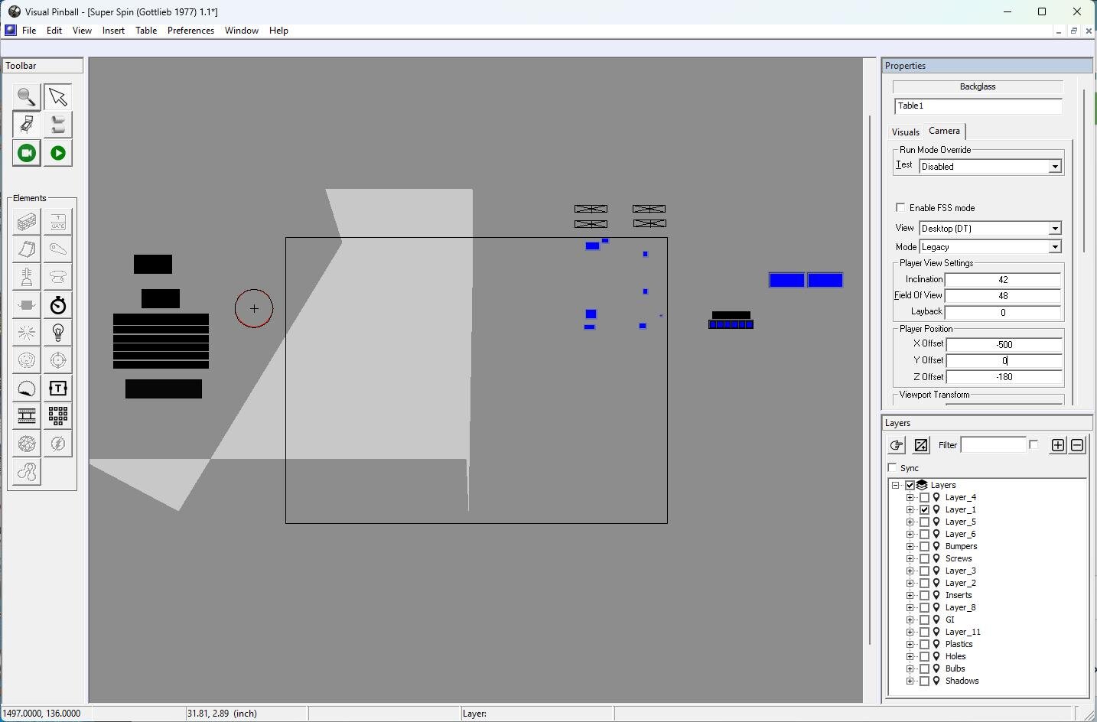Switch to the Visuals tab
This screenshot has height=722, width=1097.
point(905,132)
